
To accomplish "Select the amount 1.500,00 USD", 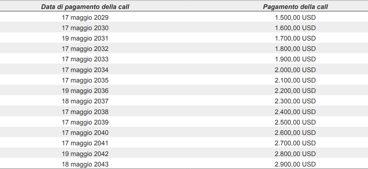I will tap(295, 18).
